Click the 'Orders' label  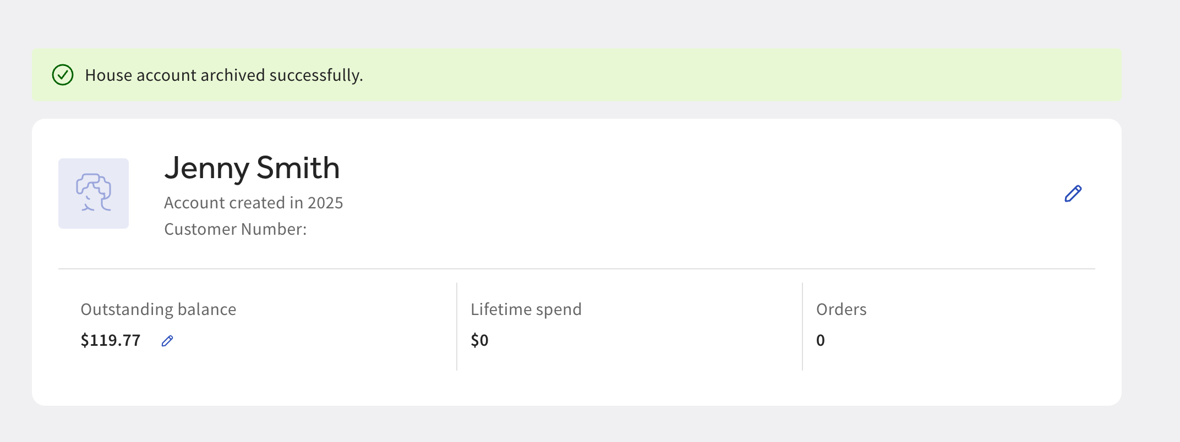pos(841,310)
